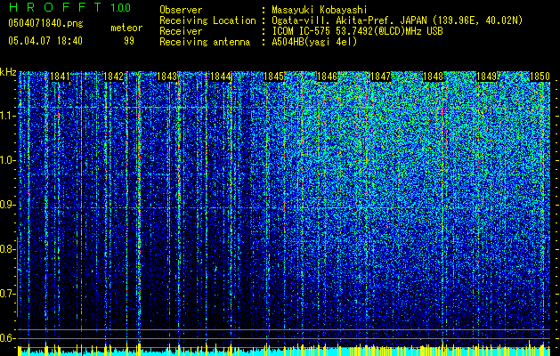Click the cyan amplitude strip at bottom
560x356 pixels.
pos(280,351)
